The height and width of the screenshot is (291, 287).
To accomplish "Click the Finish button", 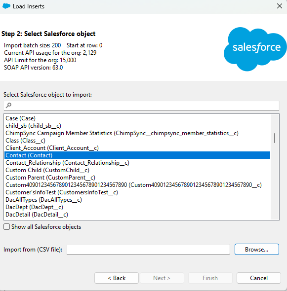I will tap(210, 278).
